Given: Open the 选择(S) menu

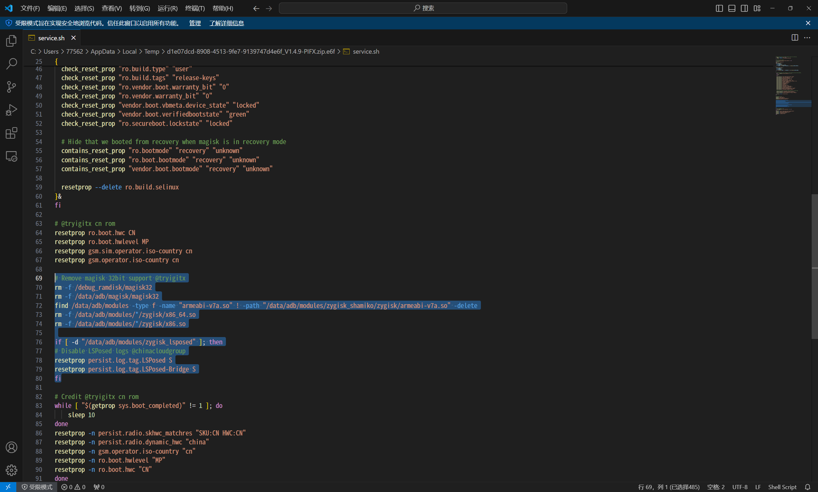Looking at the screenshot, I should pyautogui.click(x=84, y=8).
